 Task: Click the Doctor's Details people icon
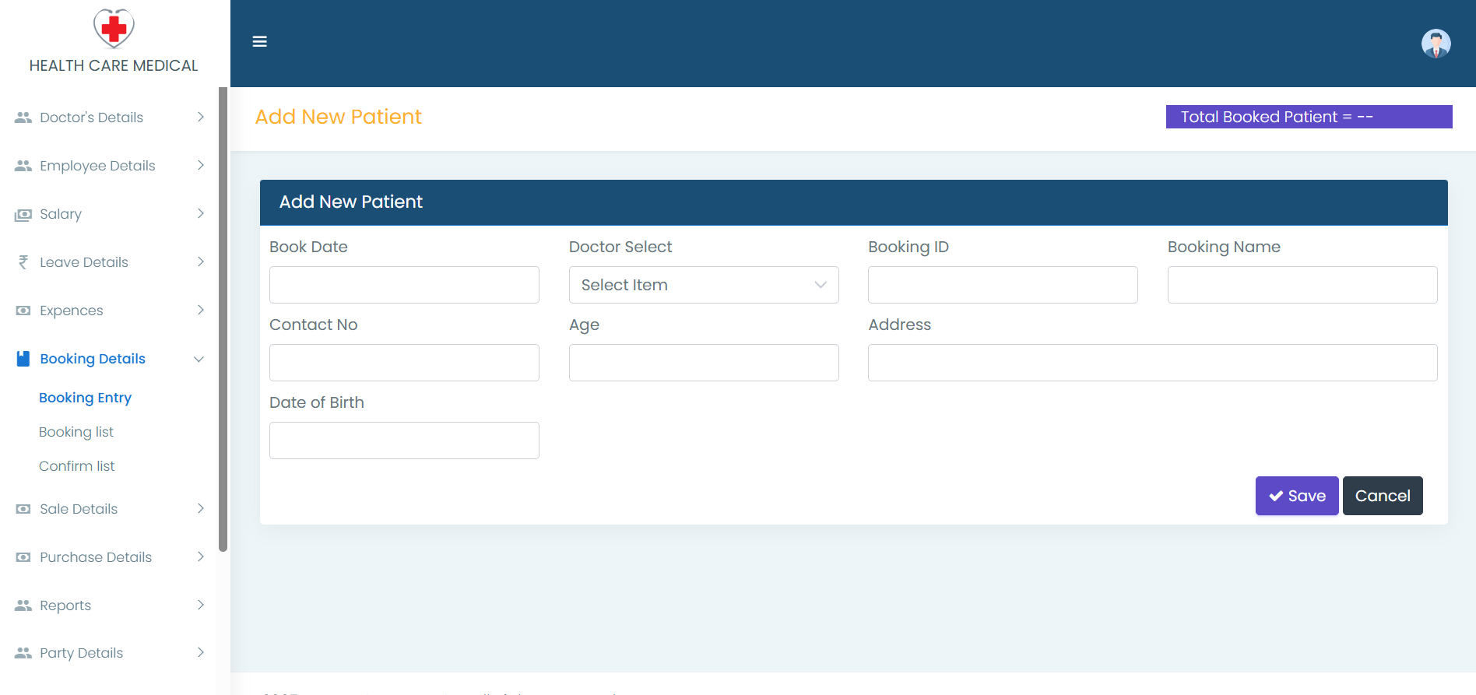(x=23, y=118)
